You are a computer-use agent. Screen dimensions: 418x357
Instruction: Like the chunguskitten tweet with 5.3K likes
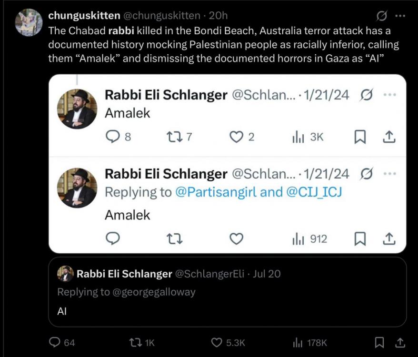pyautogui.click(x=217, y=342)
